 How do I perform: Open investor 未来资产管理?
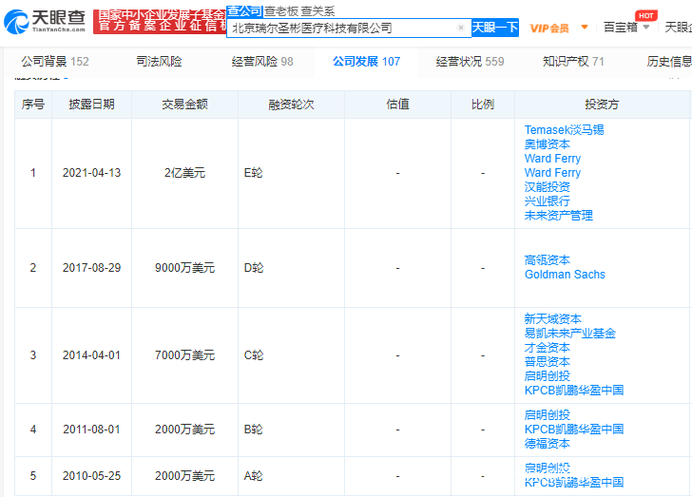tap(559, 216)
